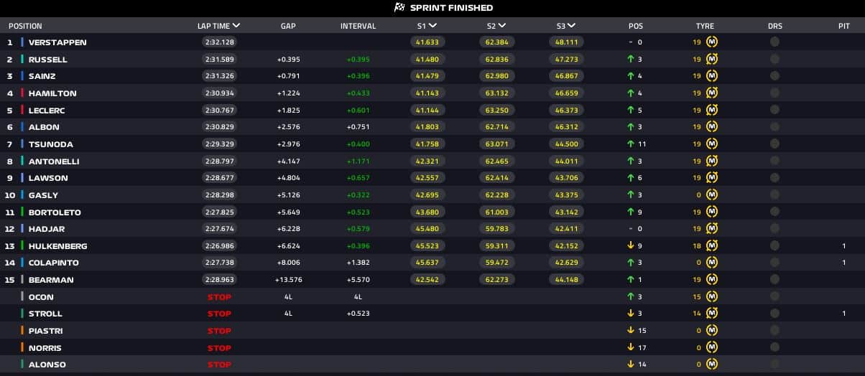Toggle the DRS indicator for Leclerc
The width and height of the screenshot is (865, 376).
point(774,111)
